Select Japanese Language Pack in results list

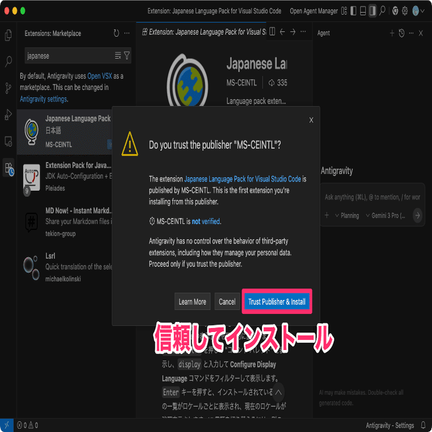point(65,132)
